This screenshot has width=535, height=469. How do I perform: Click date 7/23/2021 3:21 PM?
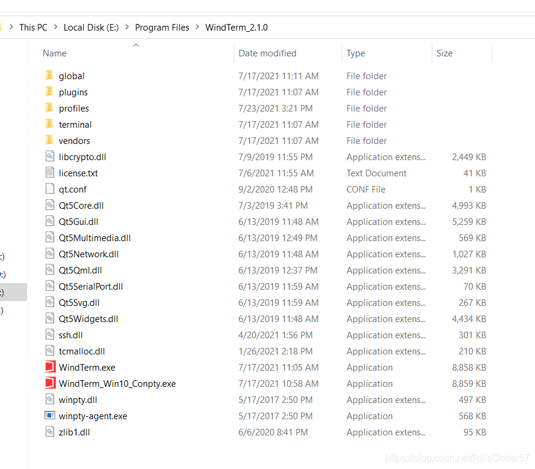click(276, 109)
